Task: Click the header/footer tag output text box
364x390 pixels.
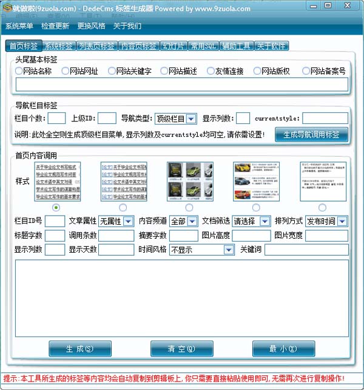Action: tap(182, 84)
